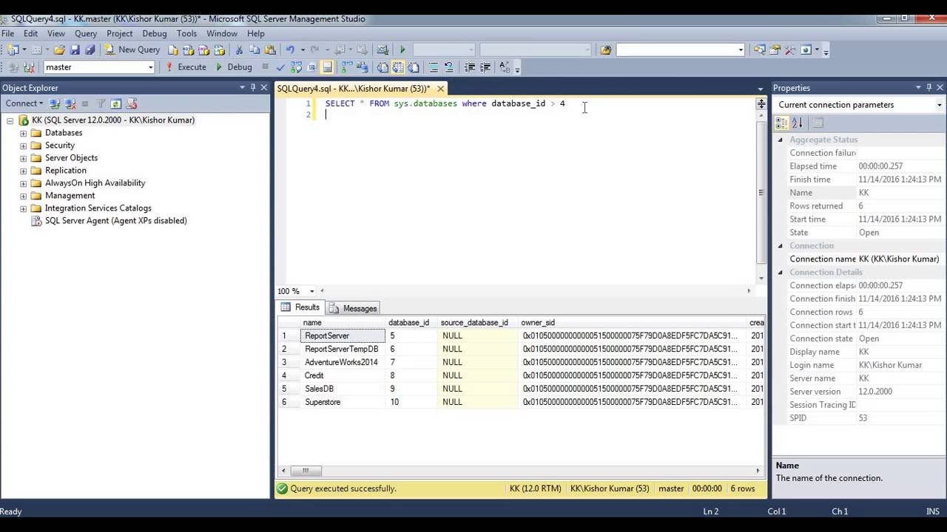Open the Current connection parameters dropdown

pyautogui.click(x=940, y=105)
